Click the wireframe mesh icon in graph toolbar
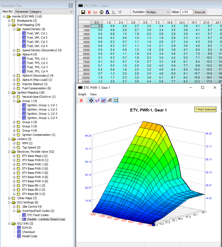This screenshot has height=247, width=222. coord(110,100)
